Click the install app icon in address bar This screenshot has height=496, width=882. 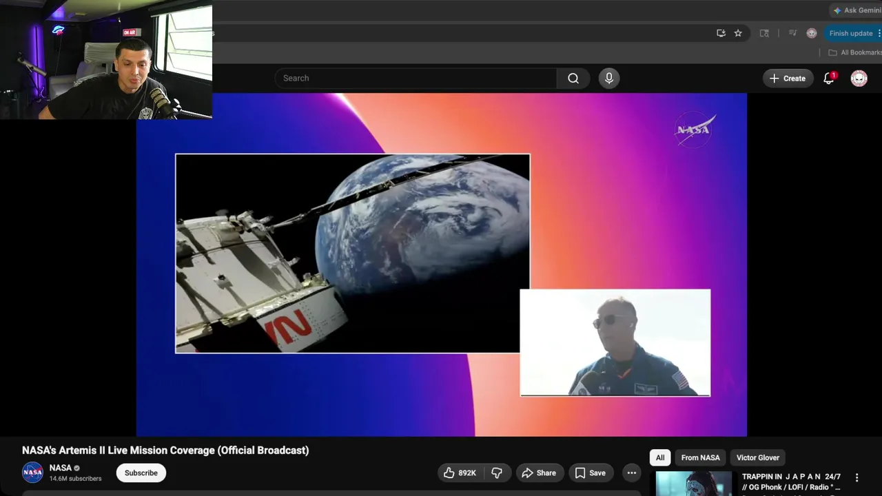(x=721, y=33)
